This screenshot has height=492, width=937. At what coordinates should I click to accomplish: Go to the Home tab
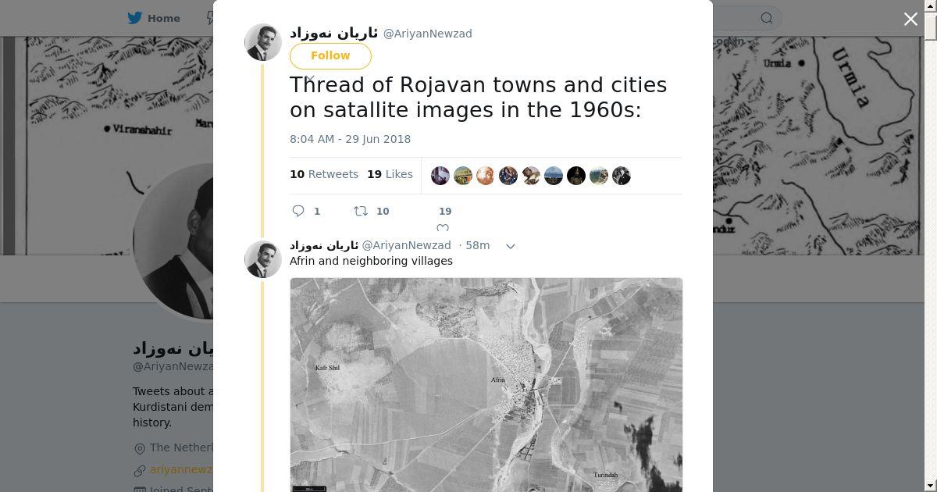click(x=154, y=18)
